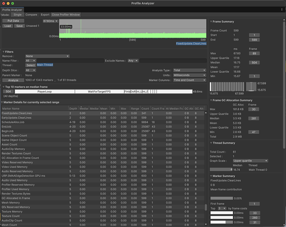
Task: Open the Graph Scale Upper quartile dropdown
Action: coord(250,161)
